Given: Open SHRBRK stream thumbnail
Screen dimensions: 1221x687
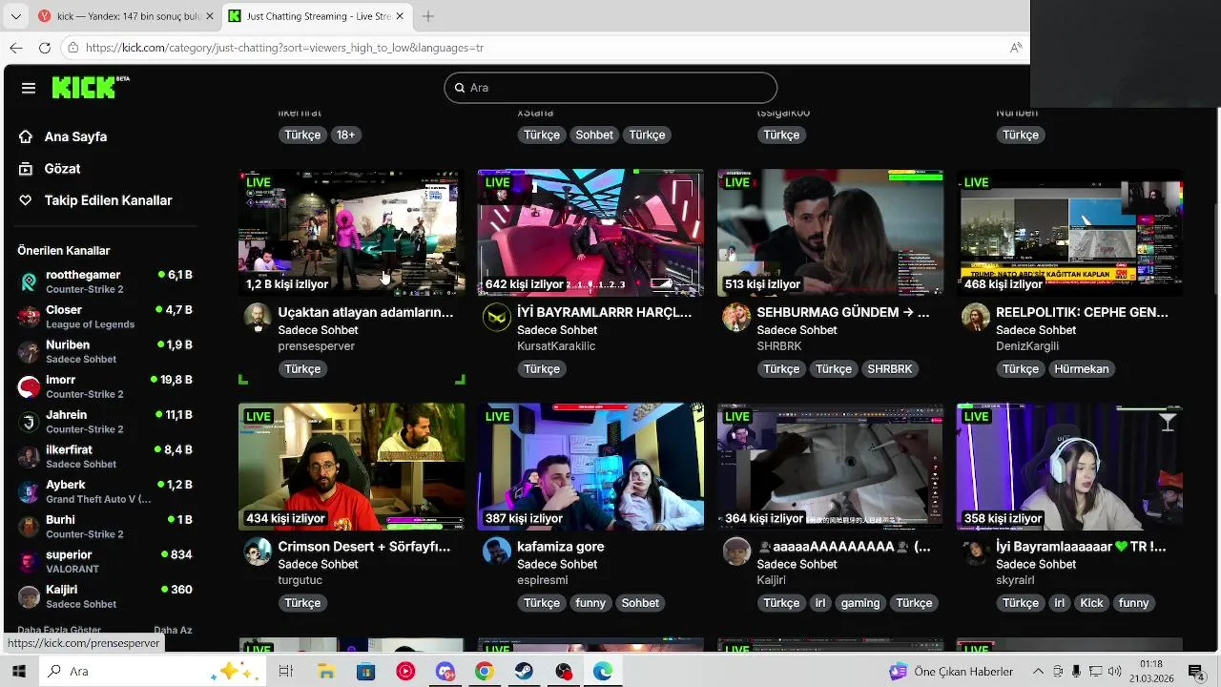Looking at the screenshot, I should point(830,233).
